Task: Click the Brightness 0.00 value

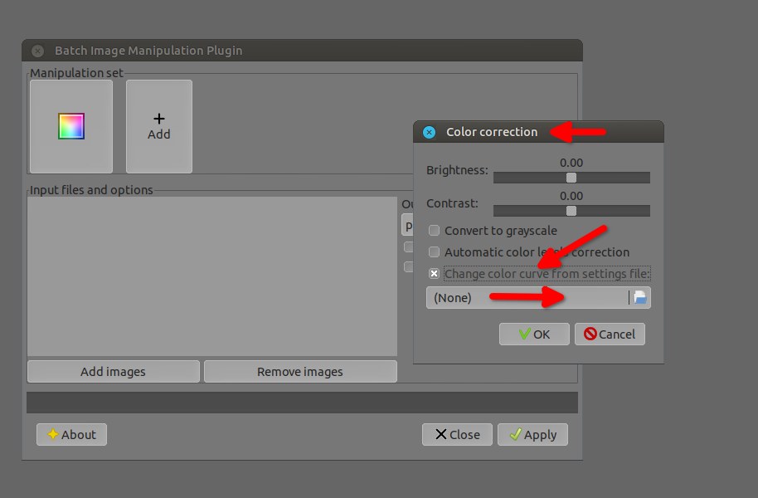Action: click(x=571, y=163)
